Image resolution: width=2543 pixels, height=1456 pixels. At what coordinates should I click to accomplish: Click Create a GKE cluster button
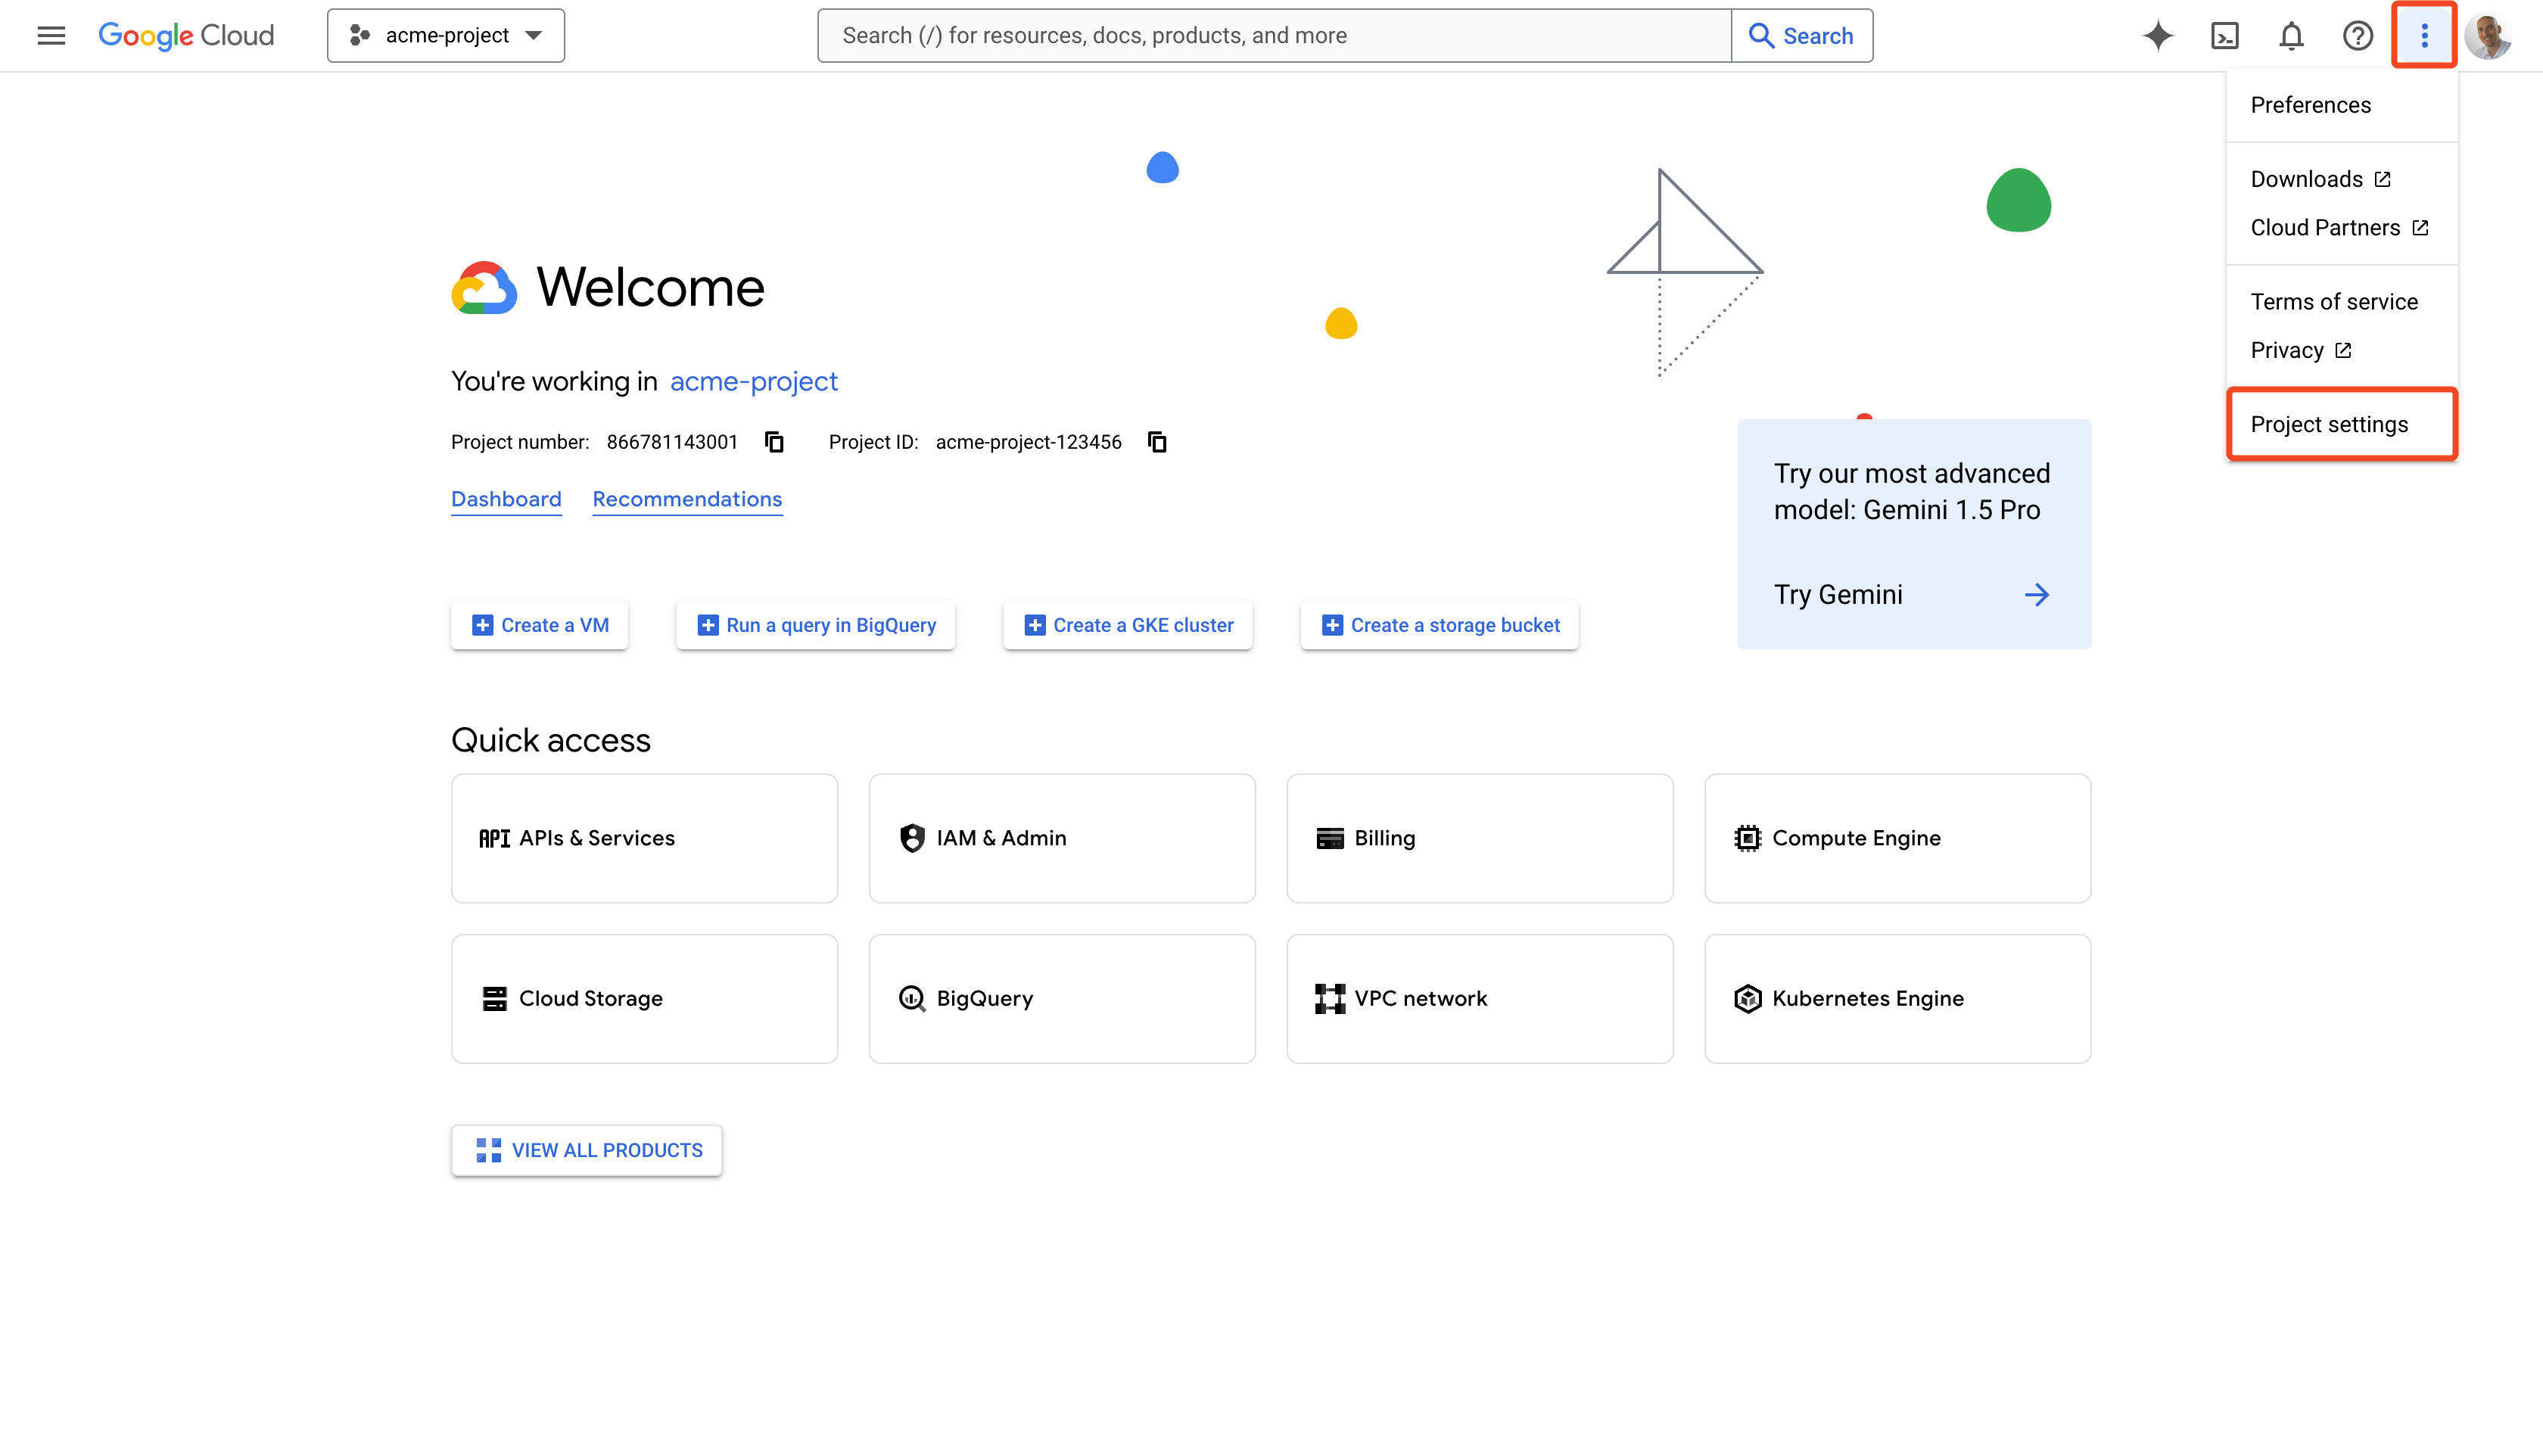[x=1128, y=625]
